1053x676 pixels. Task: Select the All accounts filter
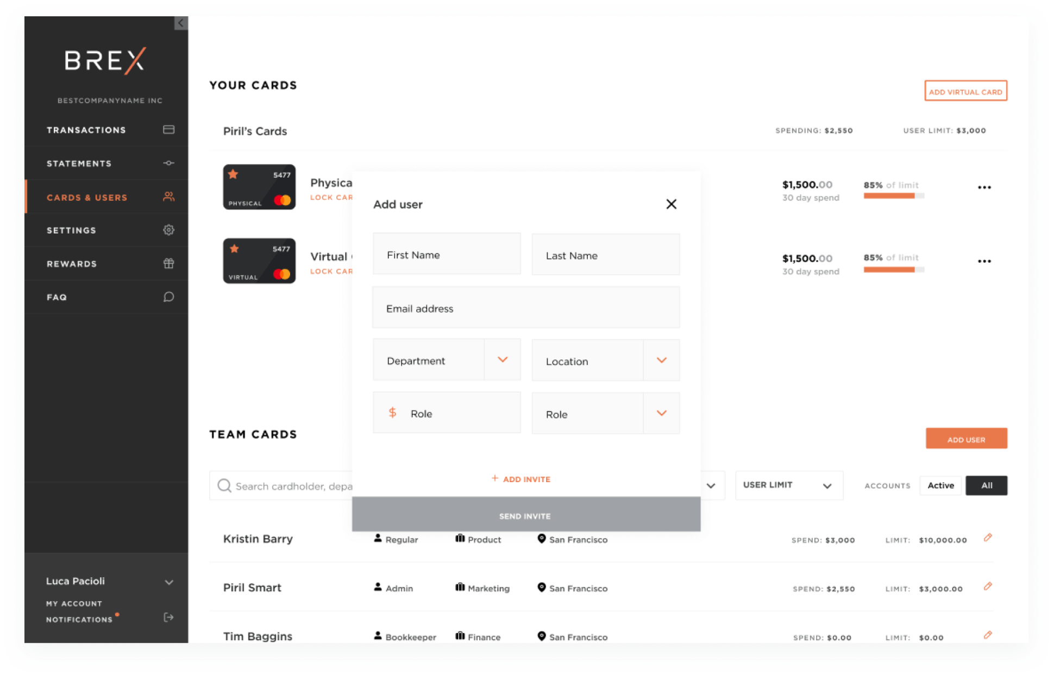986,485
